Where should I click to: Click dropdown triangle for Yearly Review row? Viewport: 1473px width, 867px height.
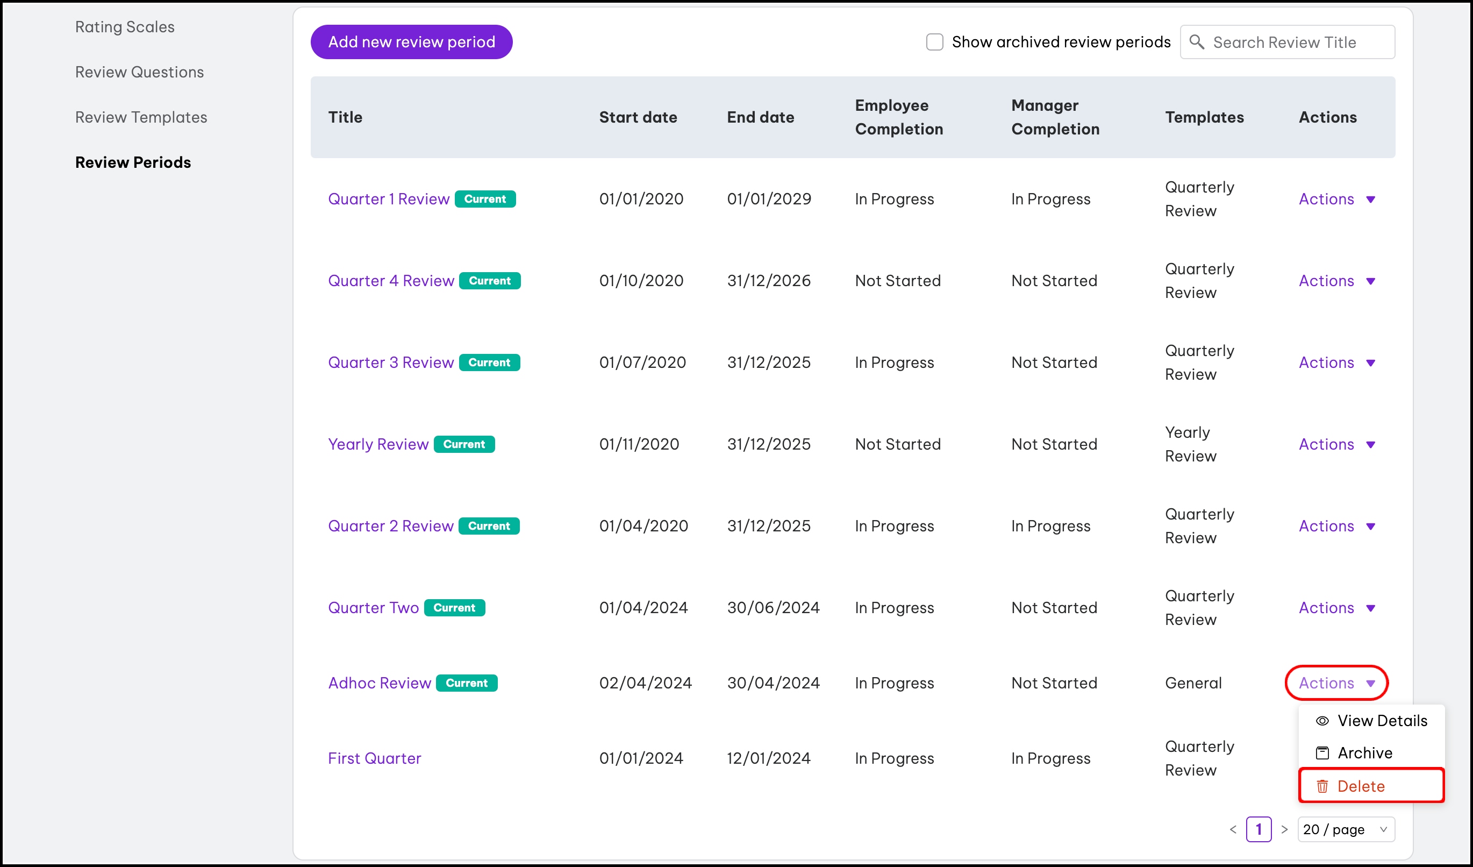point(1371,445)
